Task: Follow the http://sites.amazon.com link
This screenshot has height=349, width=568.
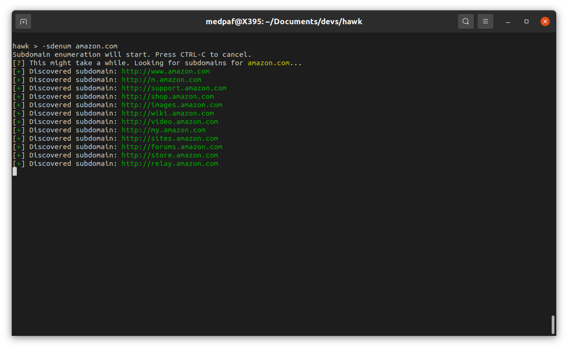Action: click(170, 138)
